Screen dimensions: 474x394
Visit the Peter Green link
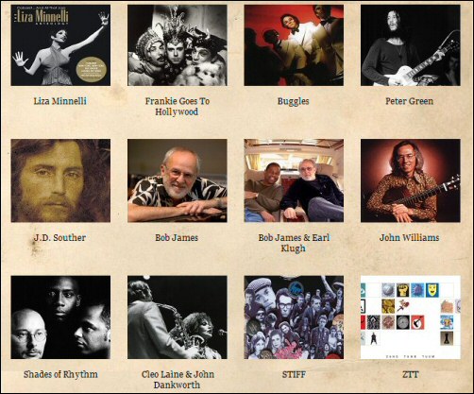410,101
